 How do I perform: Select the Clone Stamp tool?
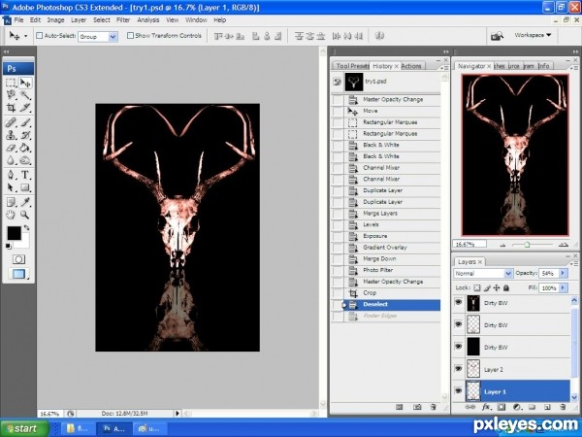coord(11,135)
